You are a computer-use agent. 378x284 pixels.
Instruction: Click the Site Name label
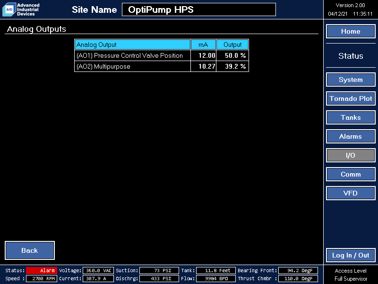point(94,9)
